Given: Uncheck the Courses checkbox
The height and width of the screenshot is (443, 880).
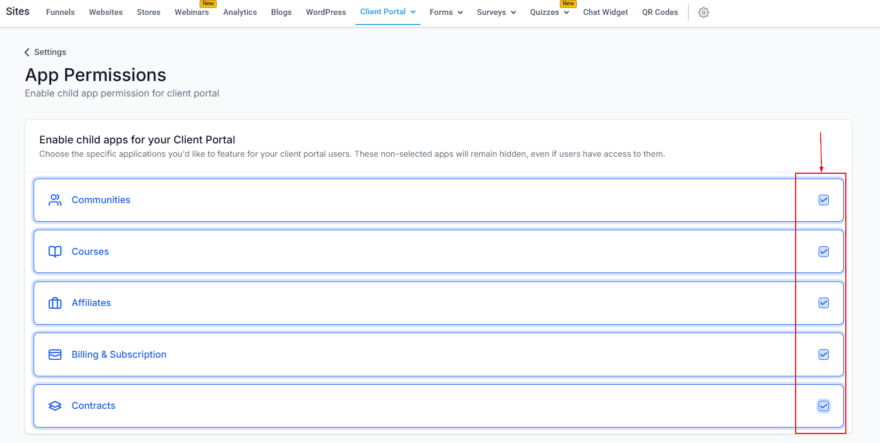Looking at the screenshot, I should tap(823, 252).
